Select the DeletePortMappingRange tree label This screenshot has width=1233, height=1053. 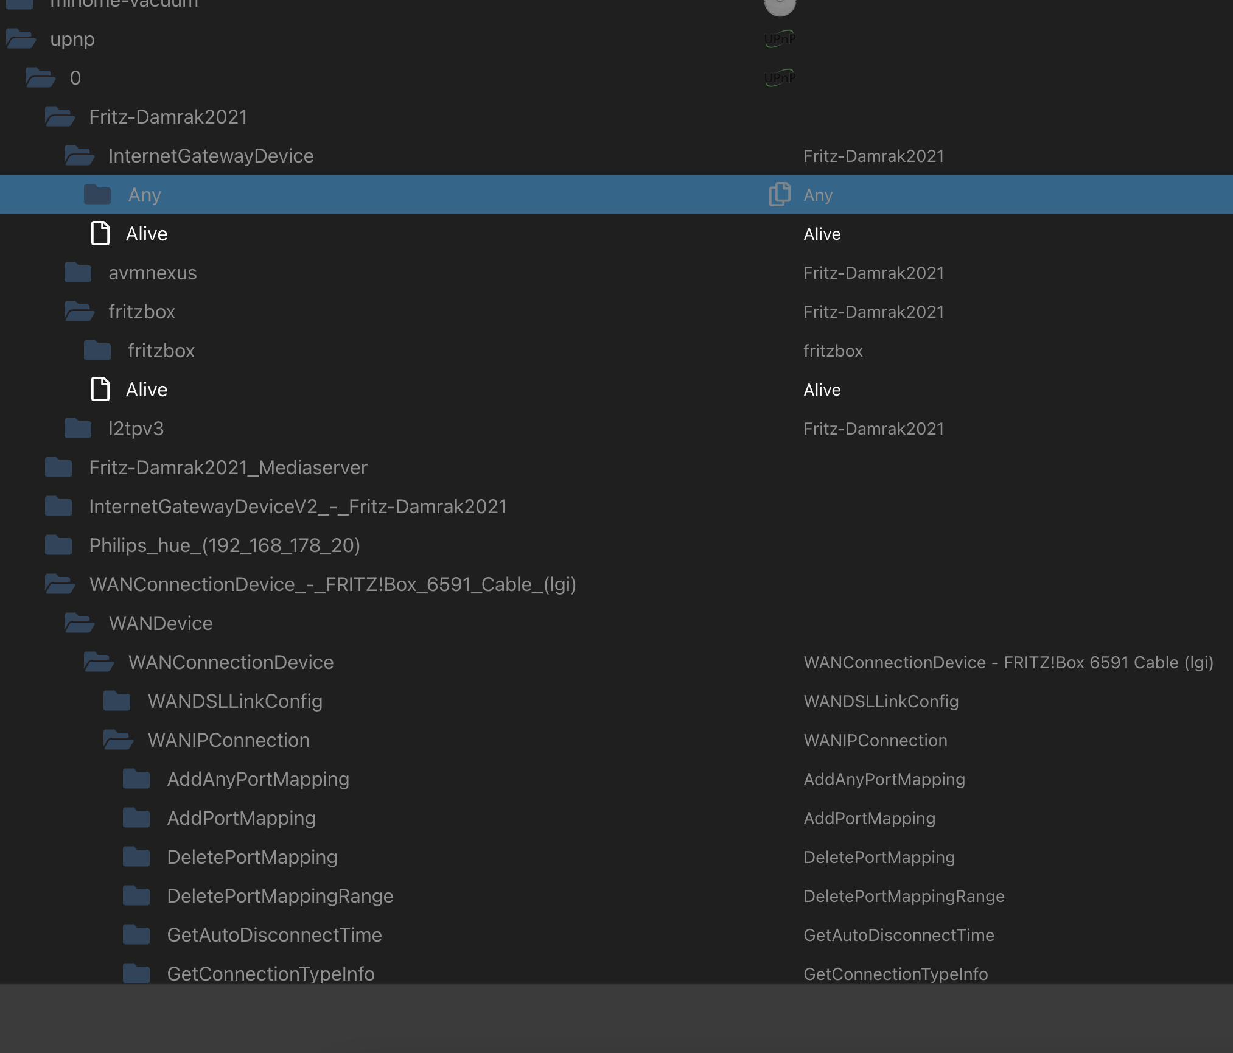281,897
